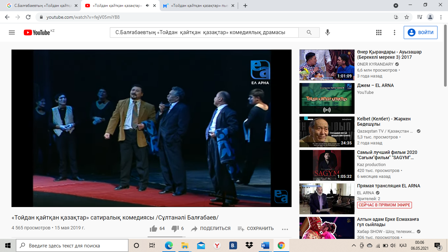Image resolution: width=448 pixels, height=252 pixels.
Task: Open the Өнер Қырандары Ауызашар thumbnail
Action: pyautogui.click(x=327, y=65)
